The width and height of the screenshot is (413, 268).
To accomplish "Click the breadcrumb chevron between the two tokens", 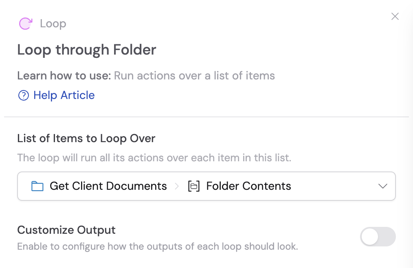I will [177, 186].
